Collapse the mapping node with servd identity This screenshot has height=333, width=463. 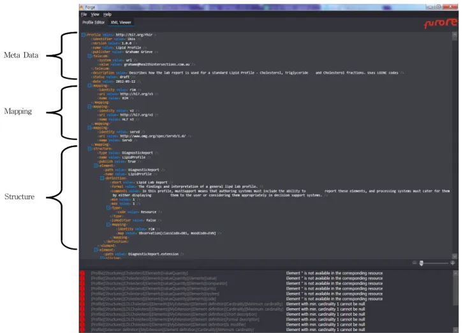(x=89, y=127)
